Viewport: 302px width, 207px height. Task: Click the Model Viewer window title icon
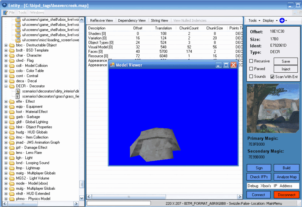(x=112, y=65)
